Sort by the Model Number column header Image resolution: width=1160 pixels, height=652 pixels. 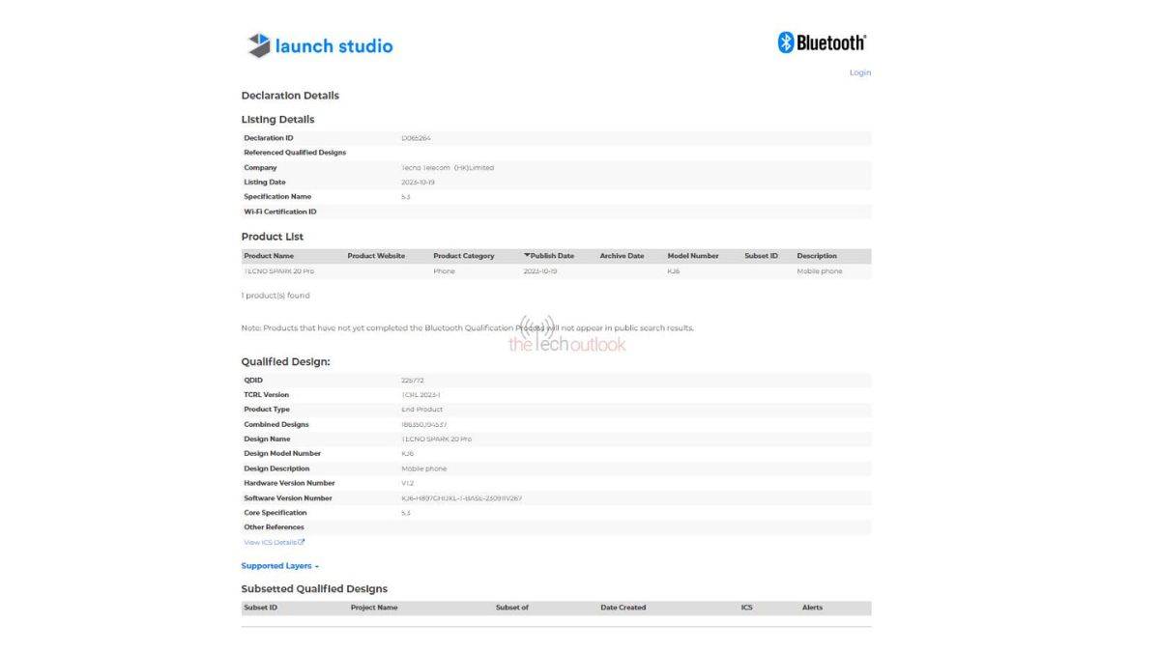(x=693, y=256)
